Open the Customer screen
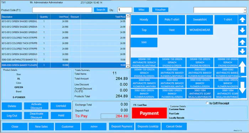 coord(68,127)
